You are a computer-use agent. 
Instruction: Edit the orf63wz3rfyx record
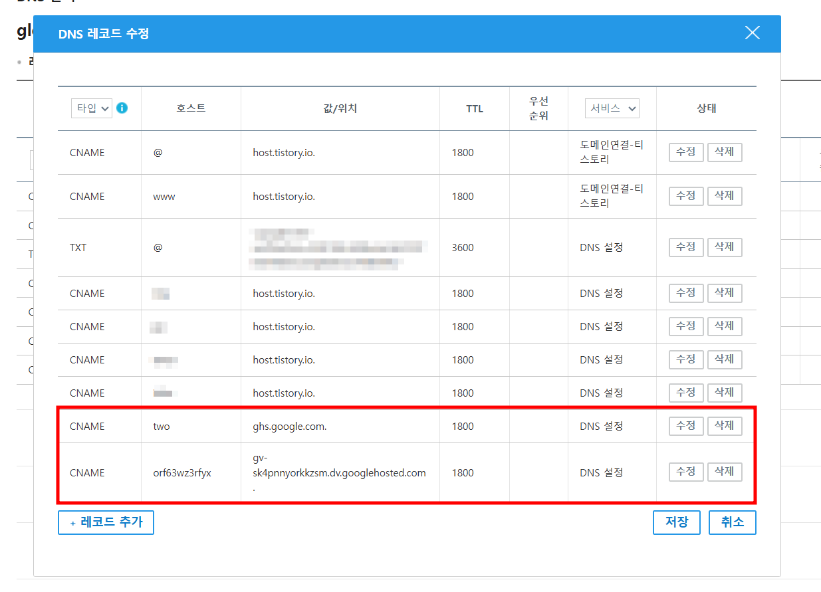tap(686, 472)
